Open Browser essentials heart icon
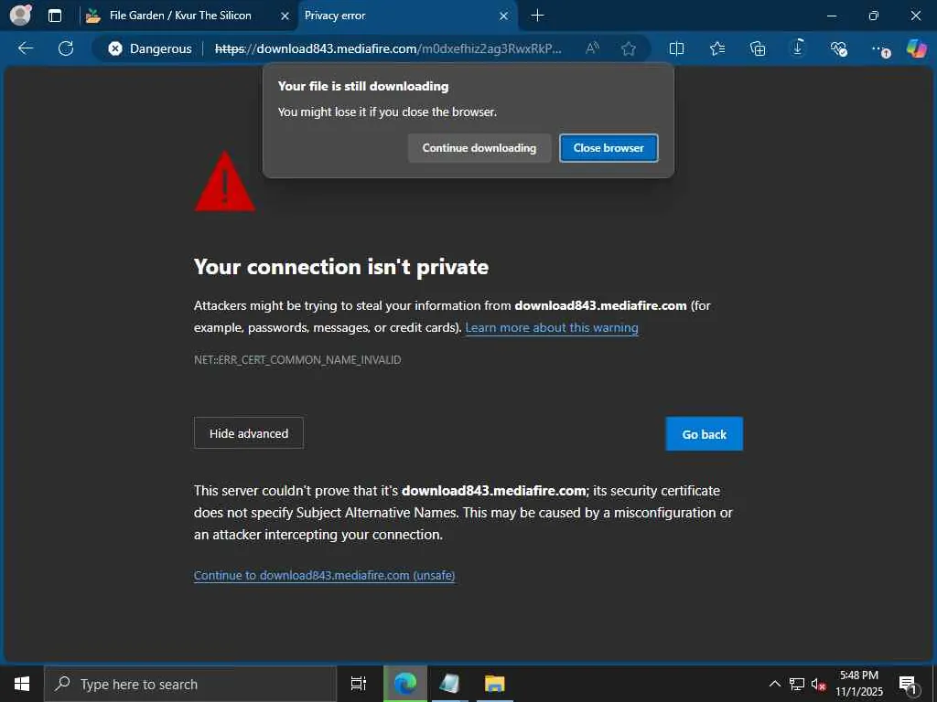 [x=838, y=48]
